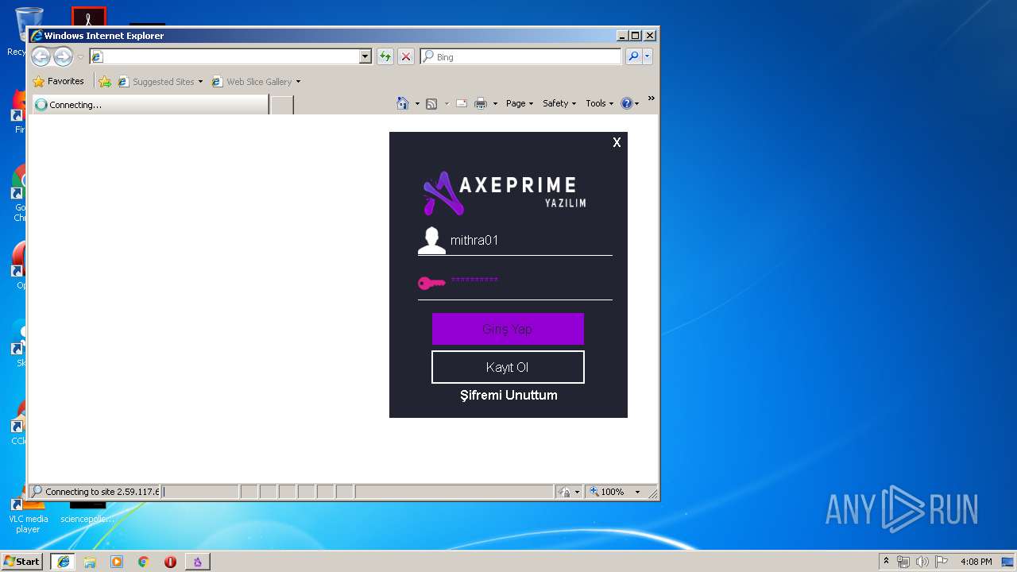The image size is (1017, 572).
Task: Launch Opera from the taskbar
Action: pos(170,562)
